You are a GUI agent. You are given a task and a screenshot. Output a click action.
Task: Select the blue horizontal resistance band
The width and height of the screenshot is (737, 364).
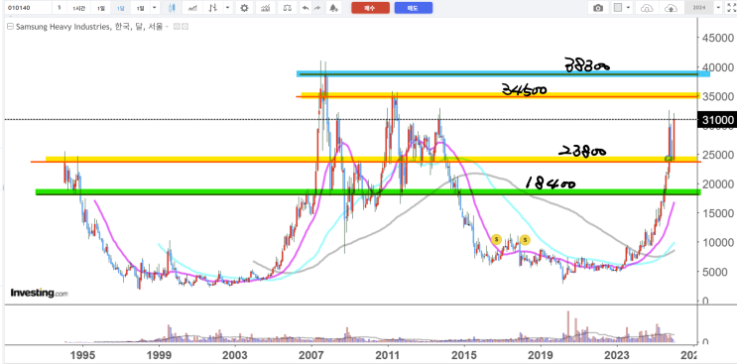(x=503, y=73)
